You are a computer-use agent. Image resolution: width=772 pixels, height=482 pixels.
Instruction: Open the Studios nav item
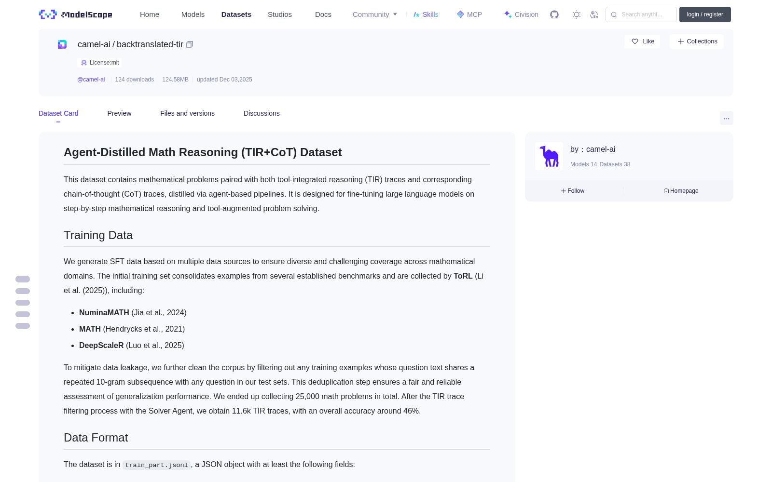point(280,14)
